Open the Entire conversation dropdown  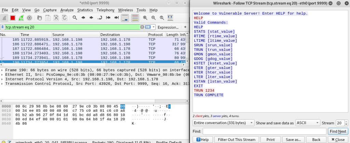224,123
